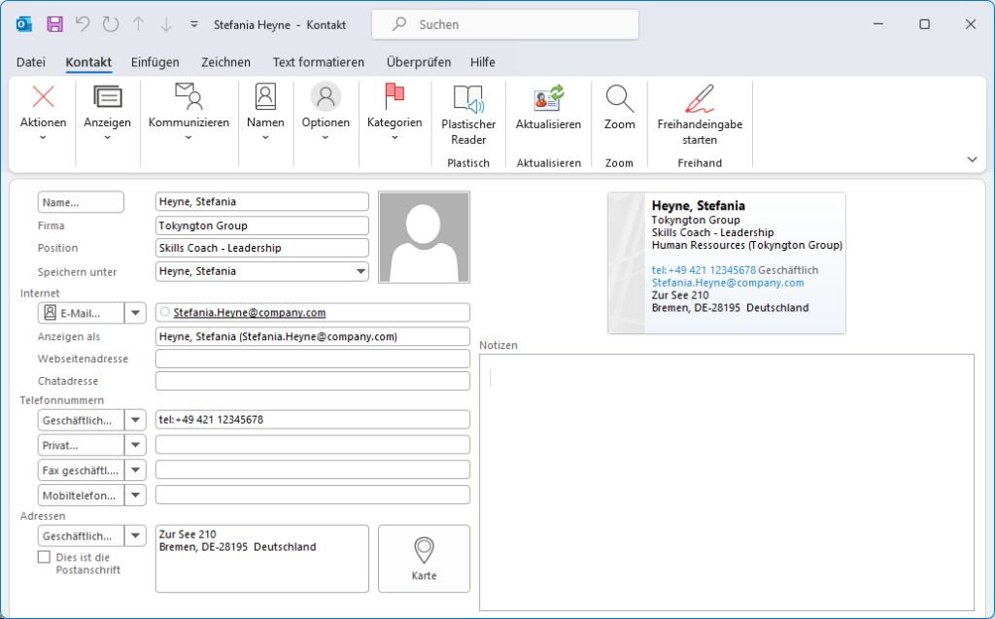
Task: Go to next item with down arrow
Action: click(x=166, y=24)
